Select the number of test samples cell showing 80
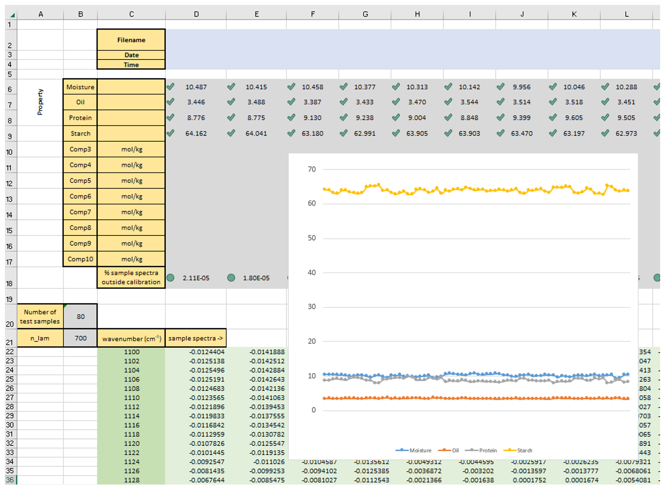The width and height of the screenshot is (667, 486). point(80,316)
